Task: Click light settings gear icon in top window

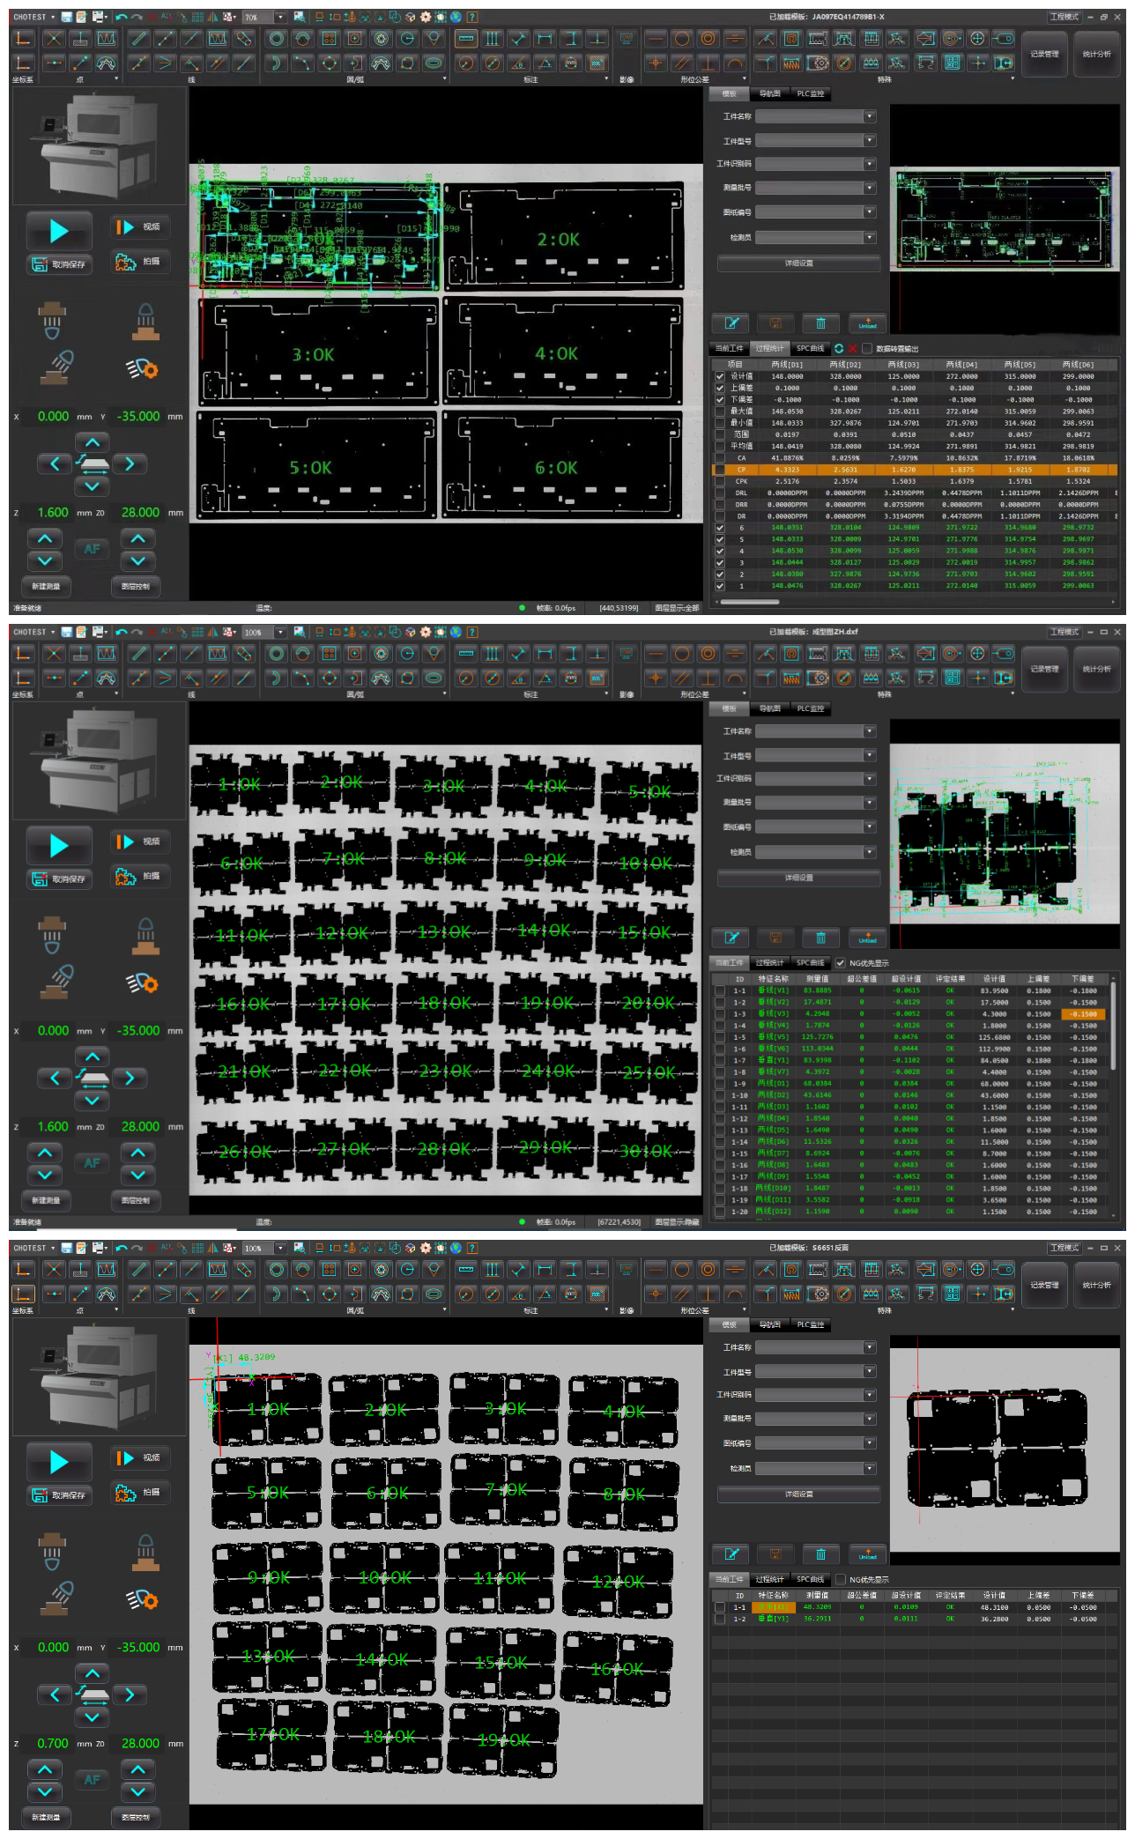Action: pos(141,369)
